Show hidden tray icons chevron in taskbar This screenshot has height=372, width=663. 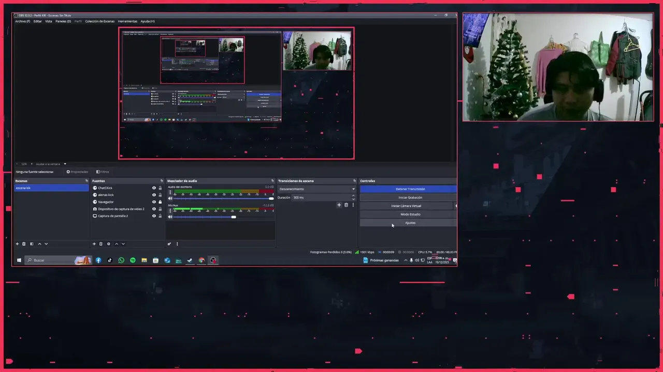click(406, 260)
